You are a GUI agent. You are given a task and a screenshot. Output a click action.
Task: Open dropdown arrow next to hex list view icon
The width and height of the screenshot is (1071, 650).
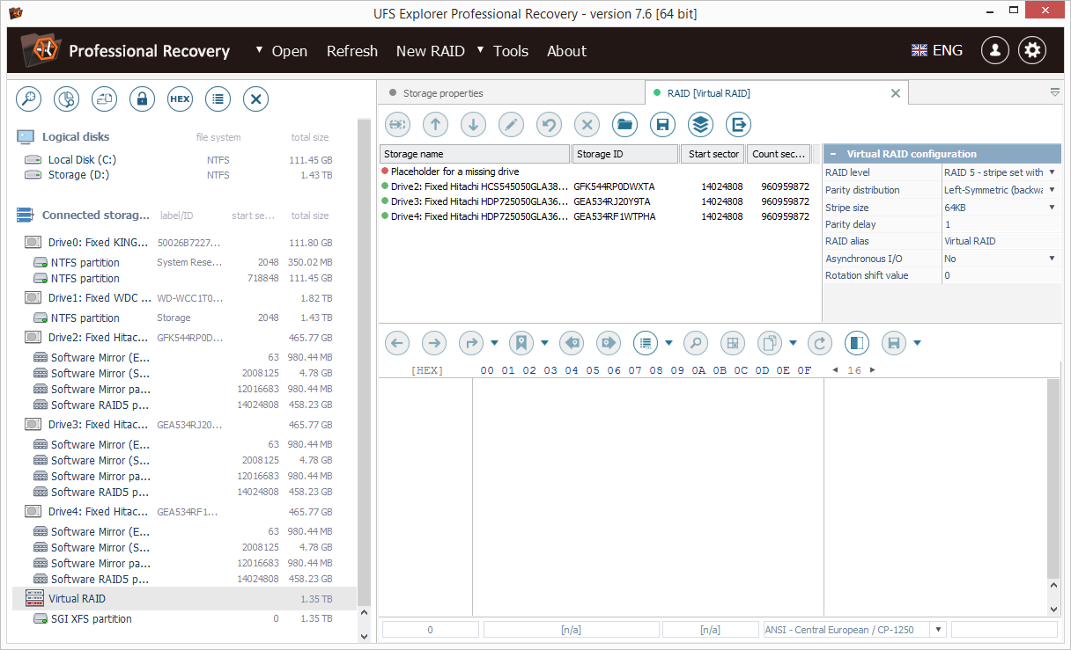coord(668,343)
